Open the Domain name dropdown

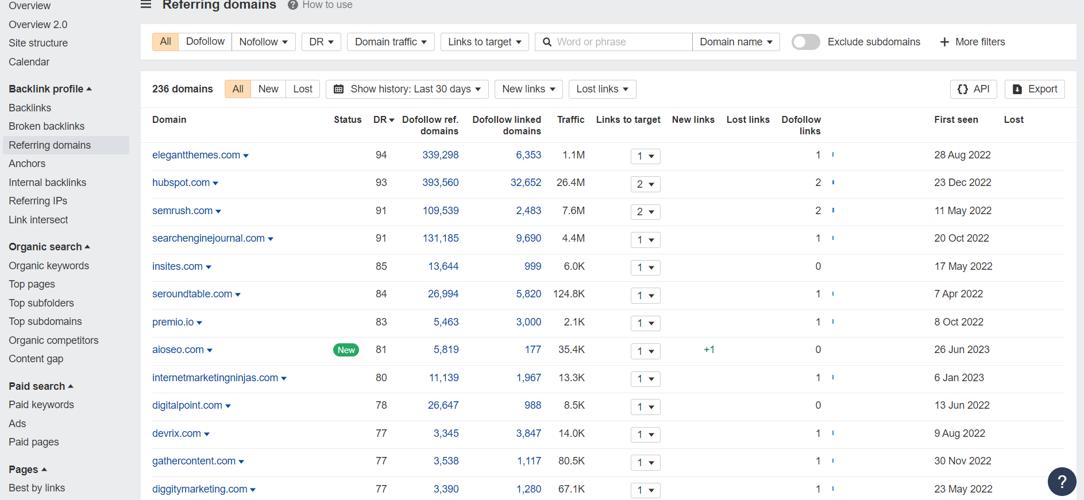(736, 42)
